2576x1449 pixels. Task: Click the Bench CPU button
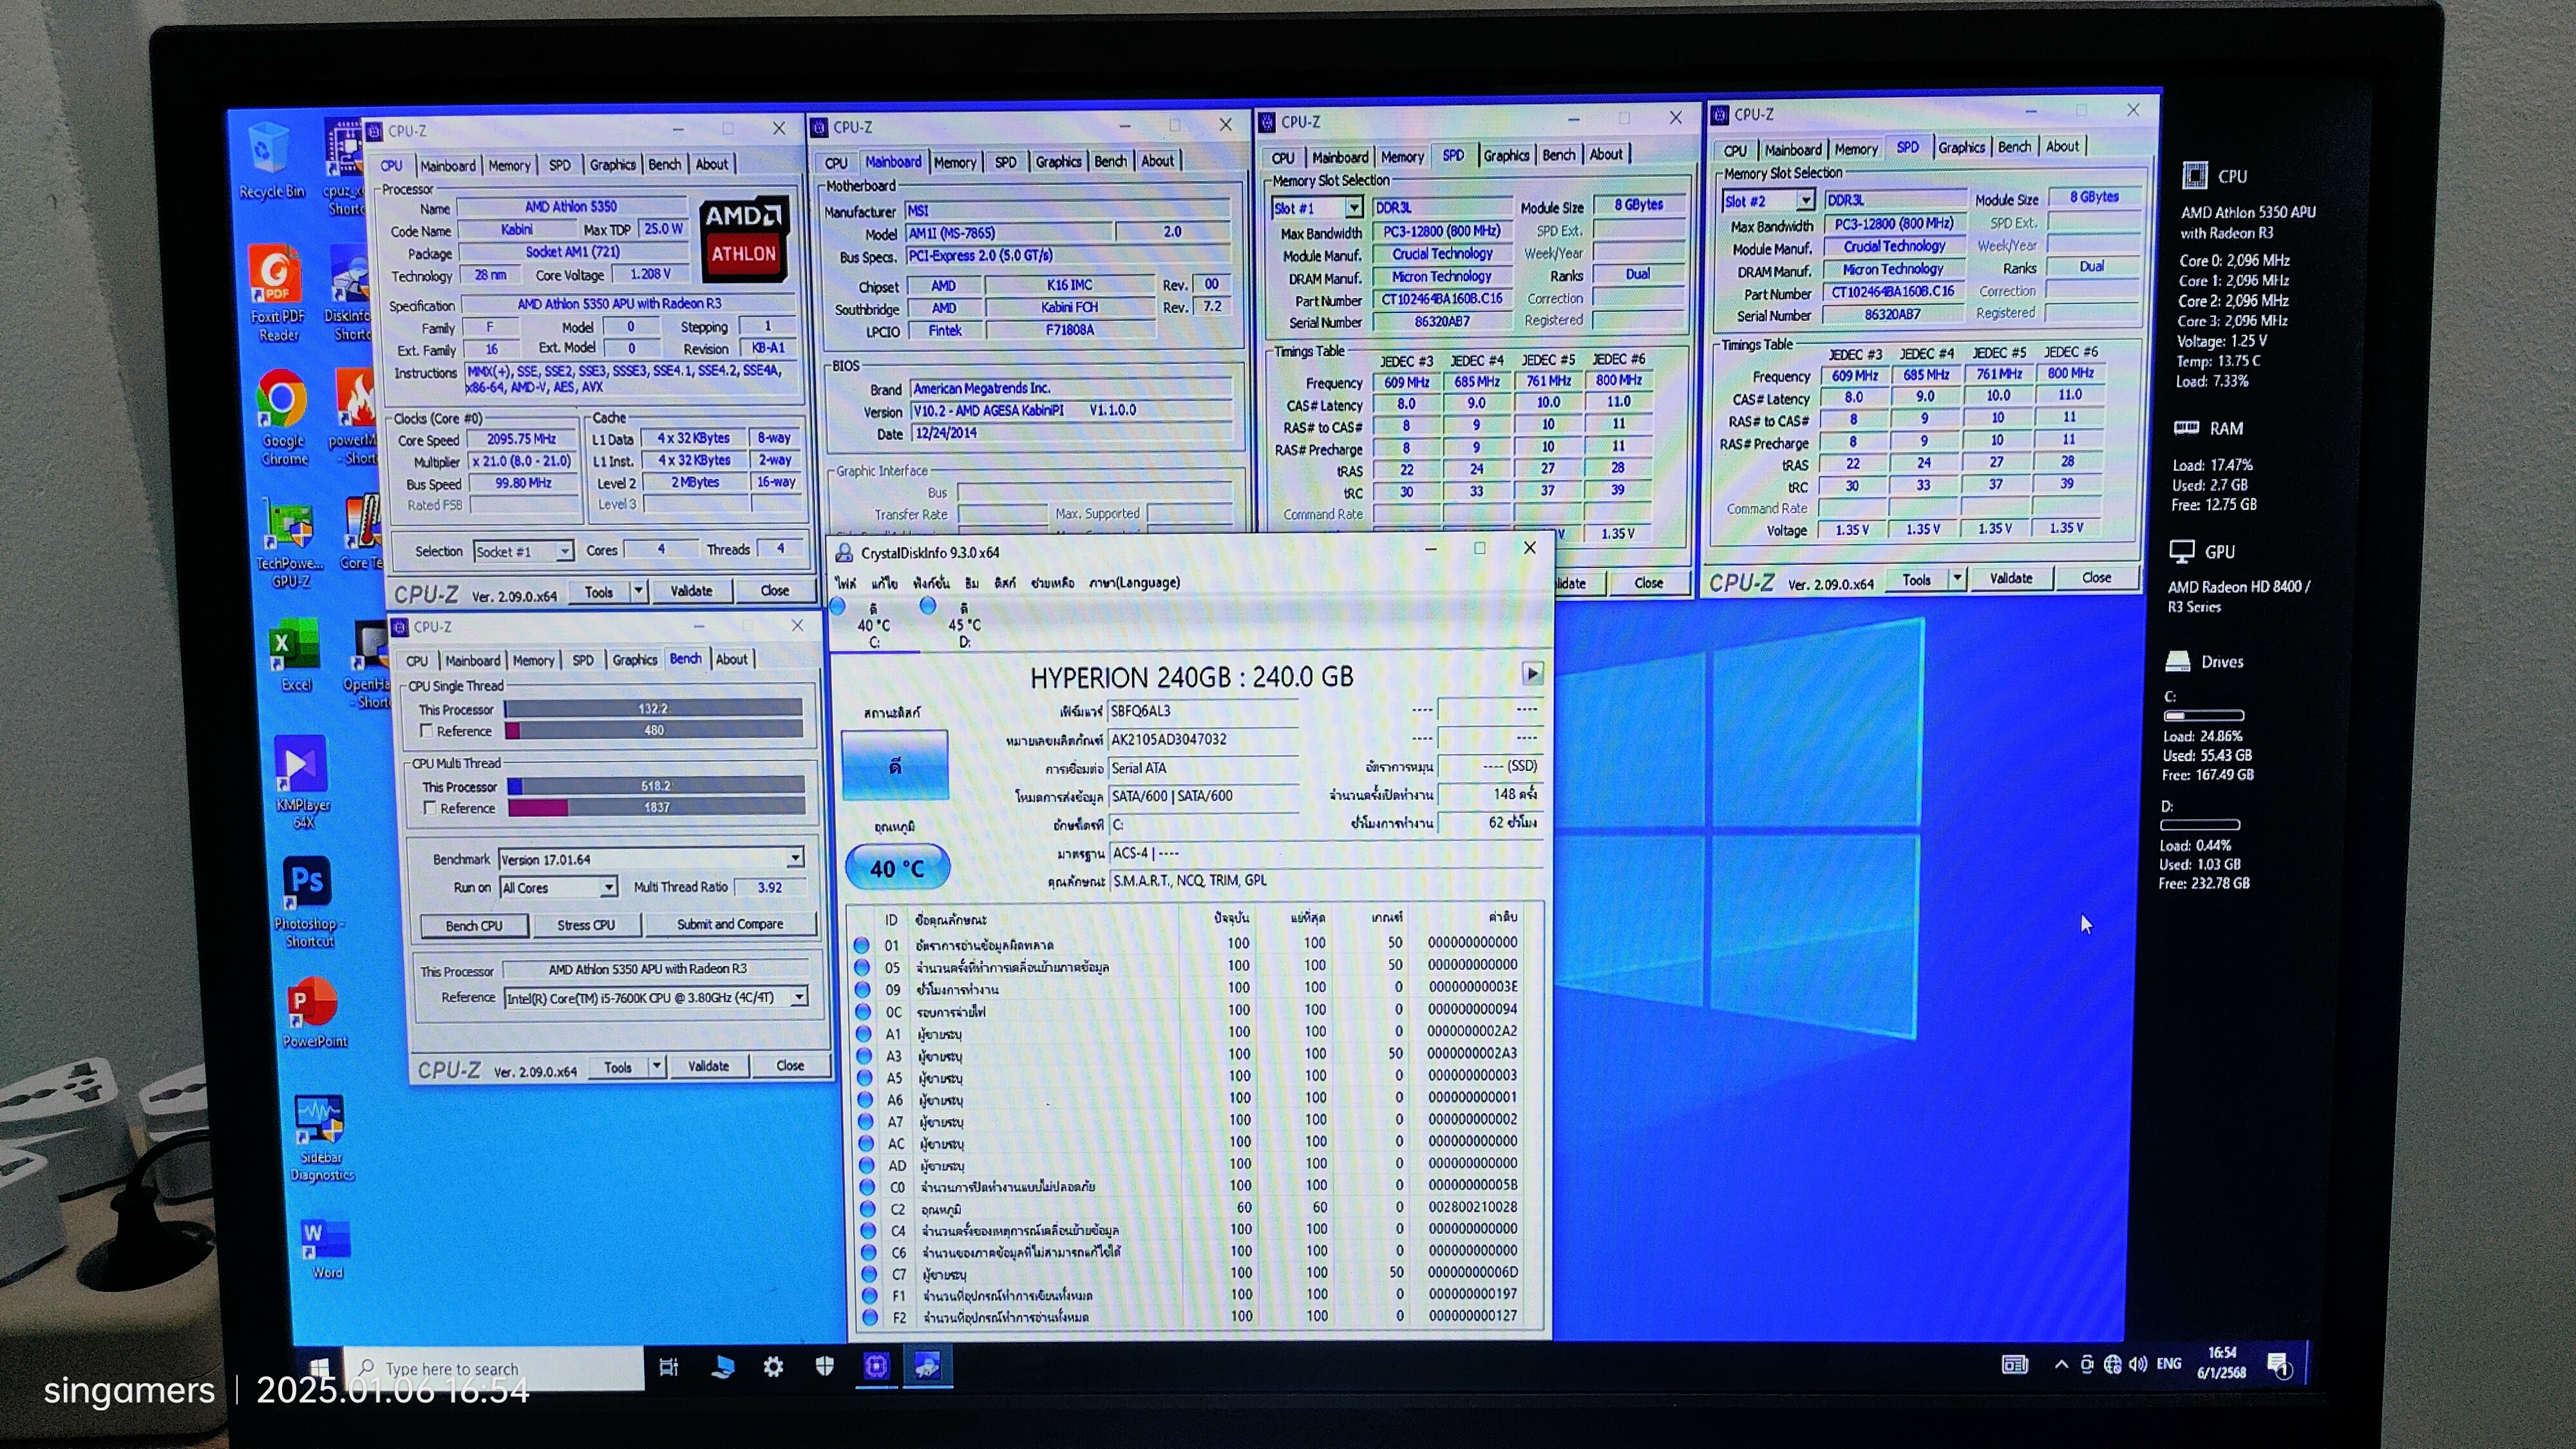point(474,925)
